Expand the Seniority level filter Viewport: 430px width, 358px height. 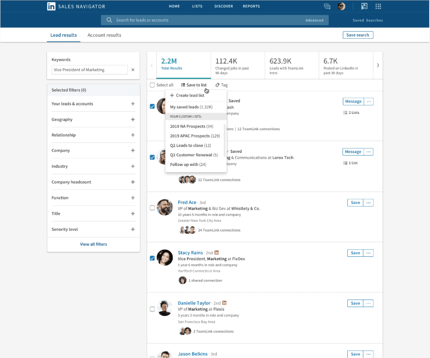[133, 229]
